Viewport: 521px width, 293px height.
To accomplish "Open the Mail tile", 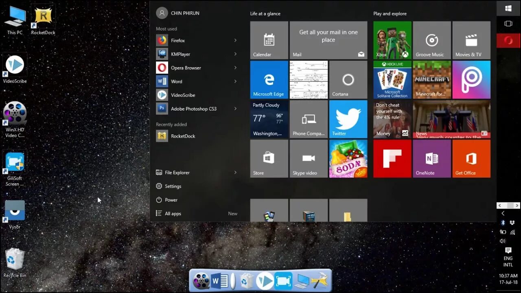I will (328, 40).
